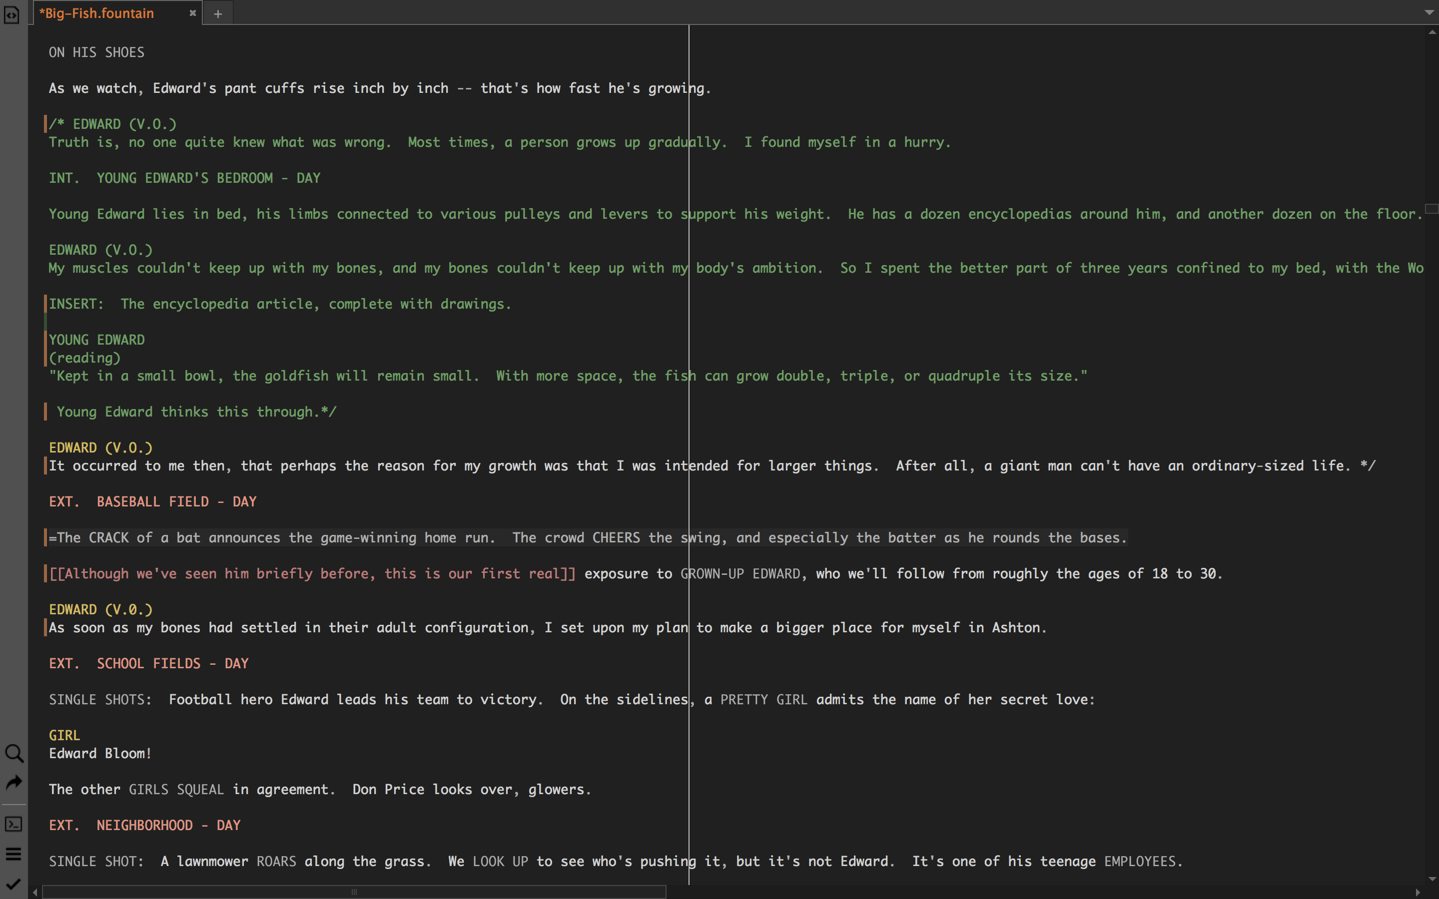Place cursor in EXT. BASEBALL FIELD - DAY heading
1439x899 pixels.
coord(153,502)
